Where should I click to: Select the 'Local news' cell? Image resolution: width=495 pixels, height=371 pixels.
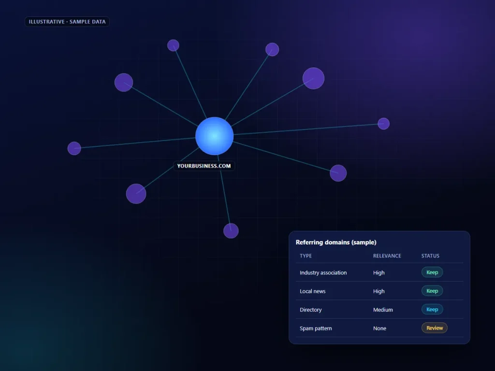coord(313,291)
